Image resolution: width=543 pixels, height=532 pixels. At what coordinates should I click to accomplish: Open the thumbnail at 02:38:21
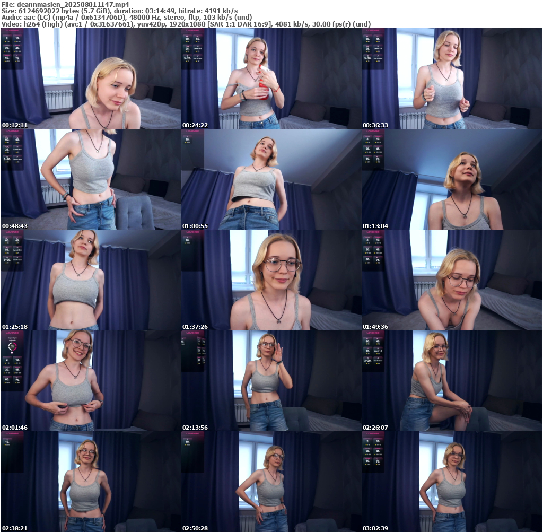[x=91, y=482]
